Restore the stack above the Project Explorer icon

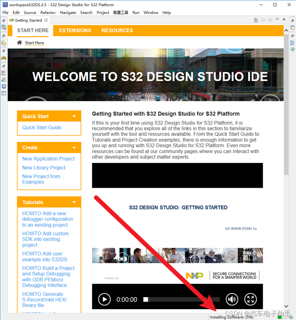4,36
